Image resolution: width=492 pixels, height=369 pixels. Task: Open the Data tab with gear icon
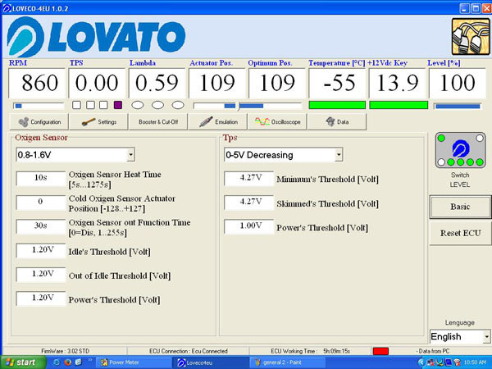[337, 121]
